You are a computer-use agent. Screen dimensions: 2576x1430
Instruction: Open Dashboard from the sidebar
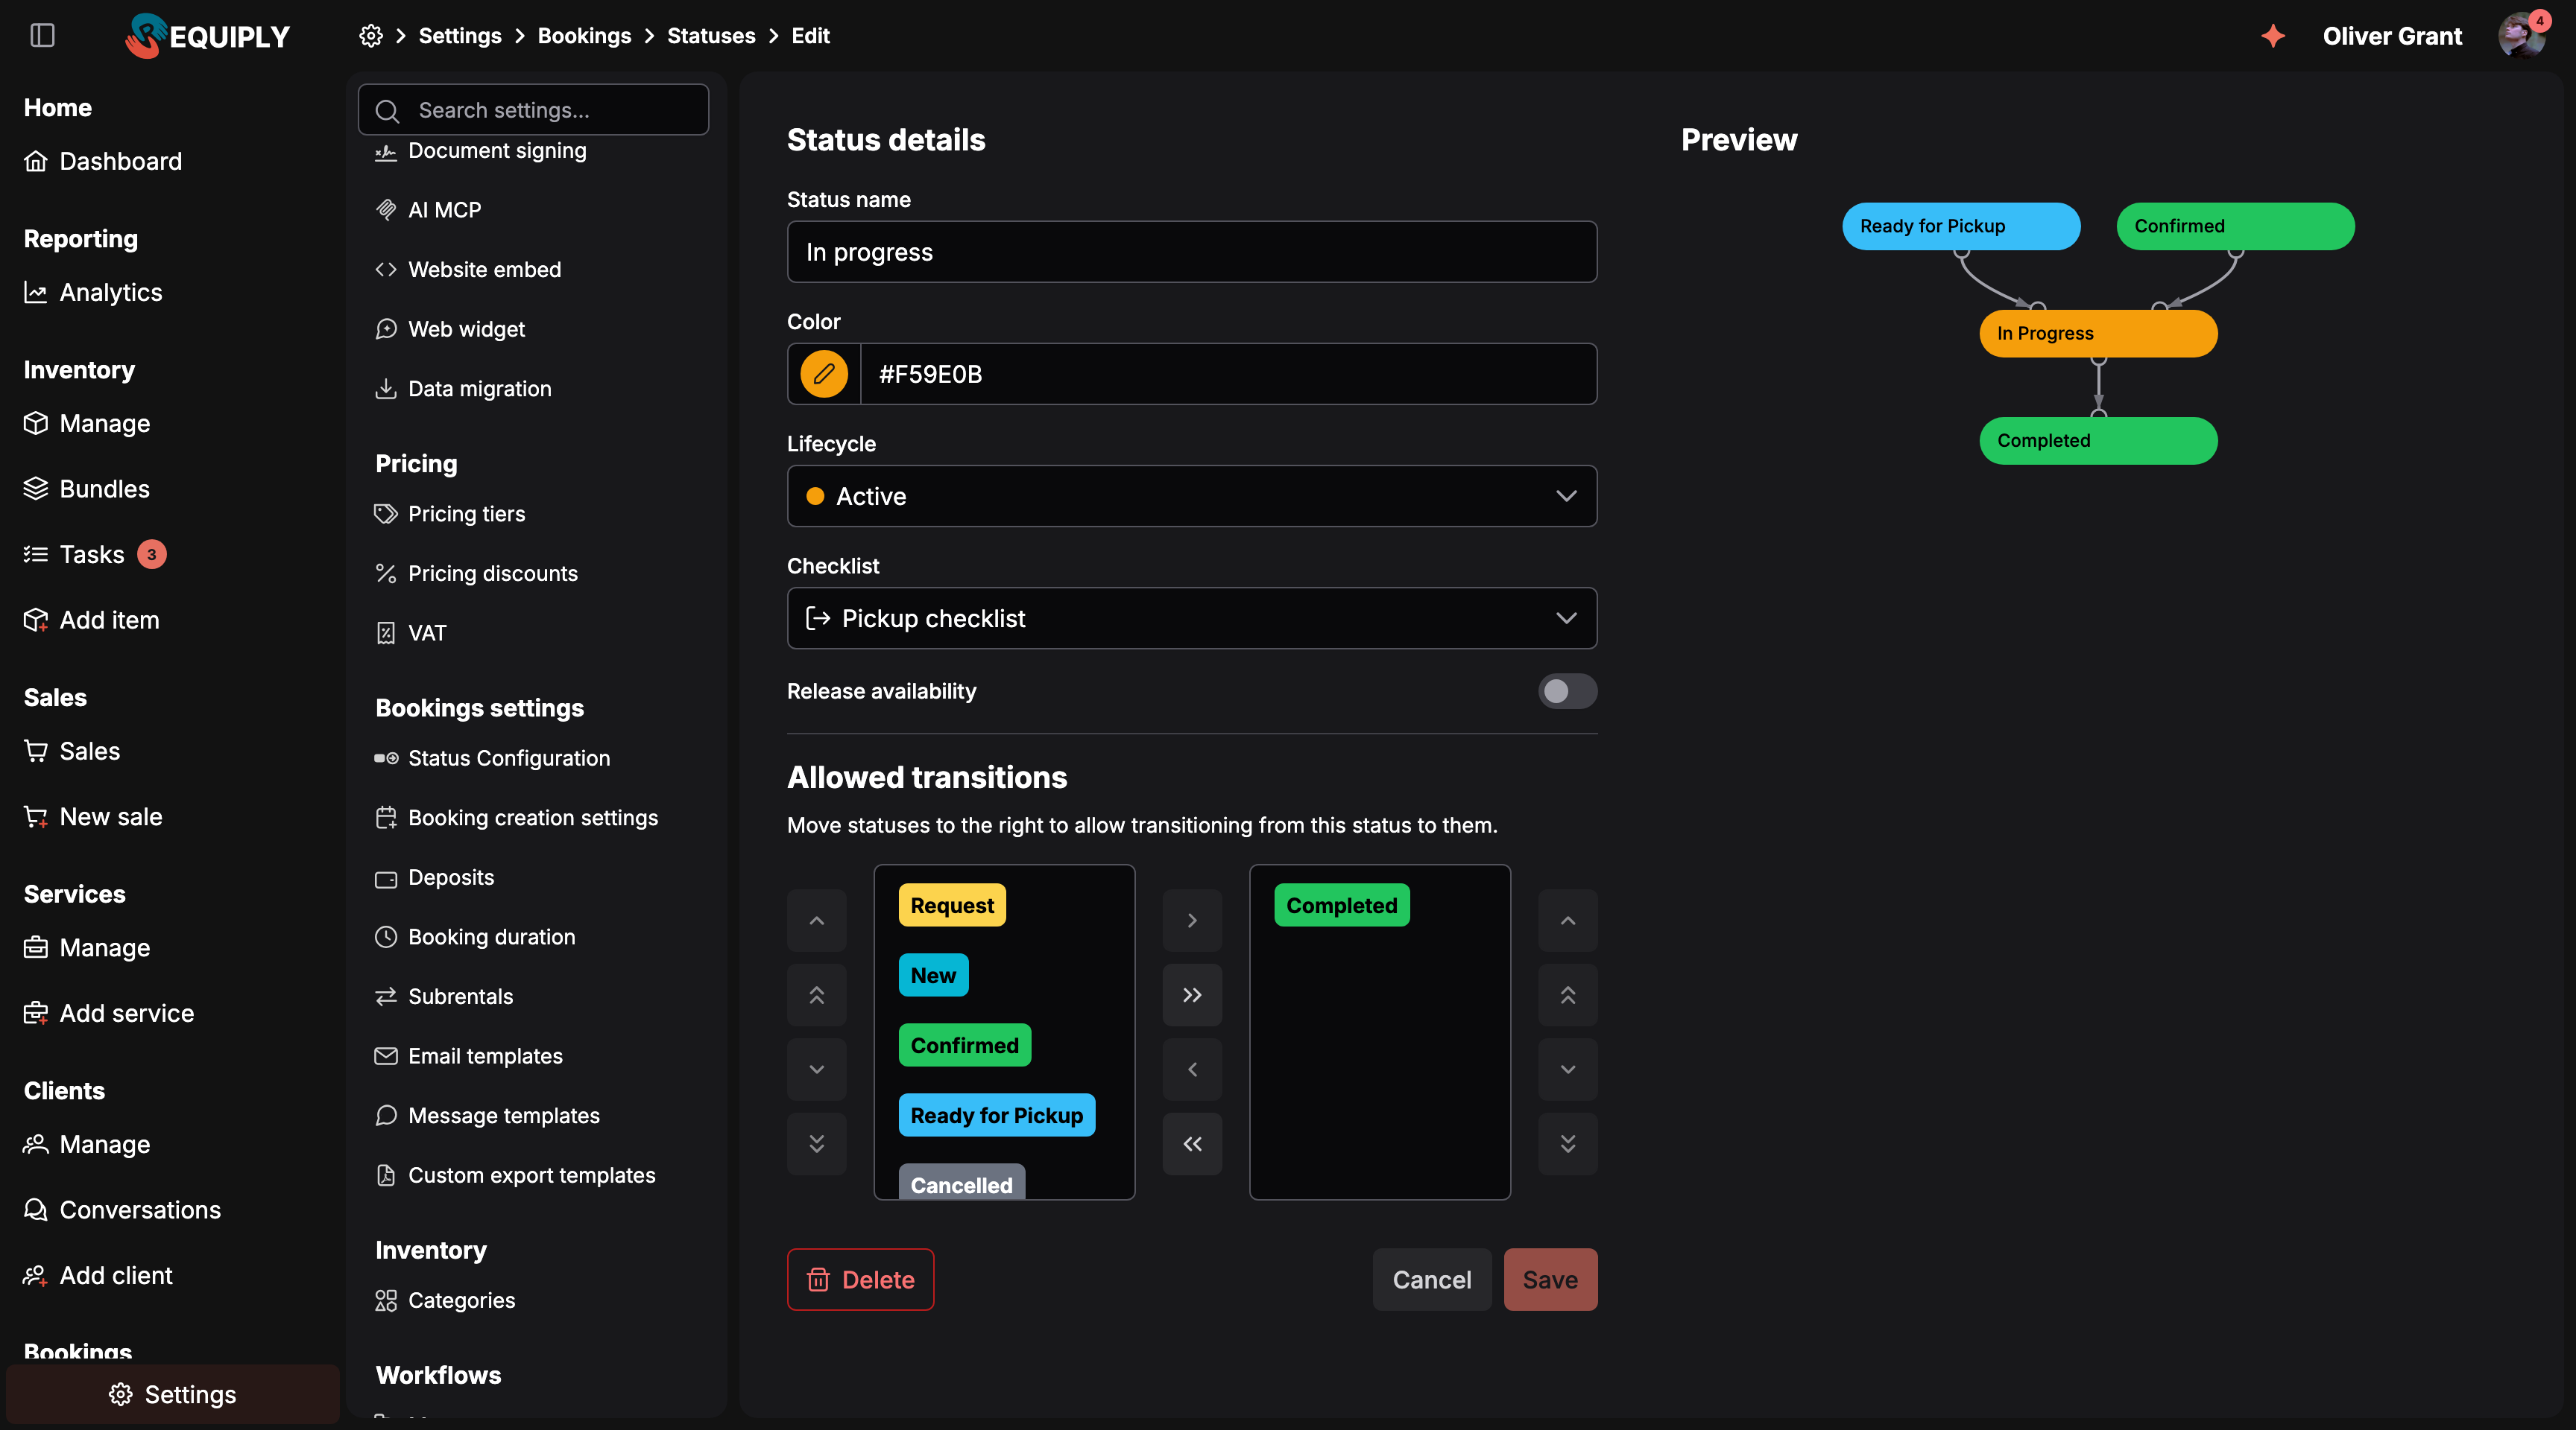pos(103,161)
